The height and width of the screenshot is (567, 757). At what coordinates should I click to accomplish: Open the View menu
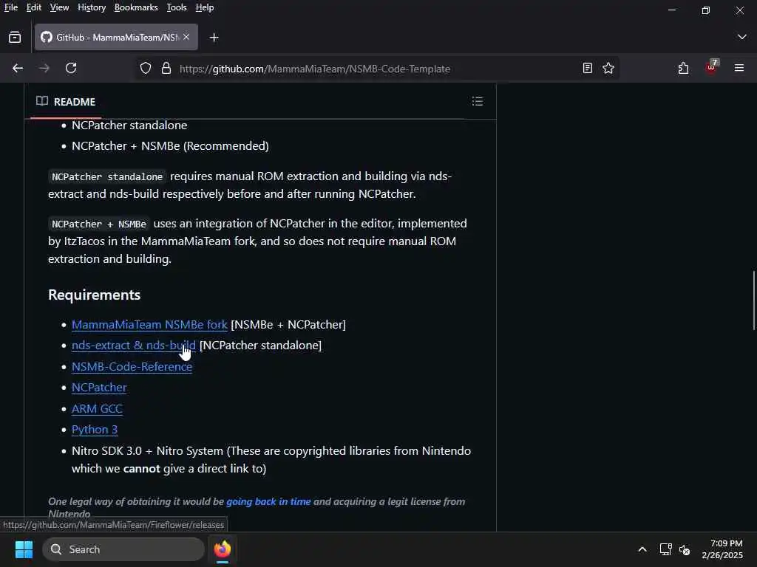[x=59, y=7]
